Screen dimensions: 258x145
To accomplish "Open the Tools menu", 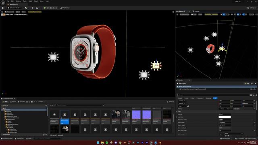I will click(25, 1).
